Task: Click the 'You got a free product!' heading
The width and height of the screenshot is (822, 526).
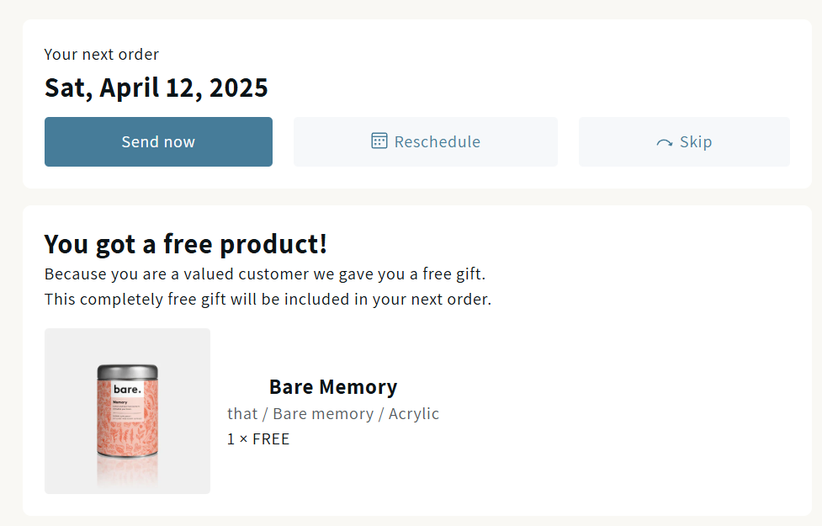Action: pos(186,244)
